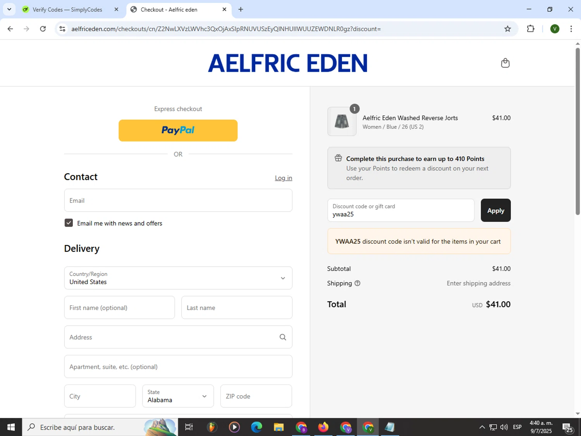Click the address search magnifier icon
This screenshot has width=581, height=436.
tap(283, 337)
